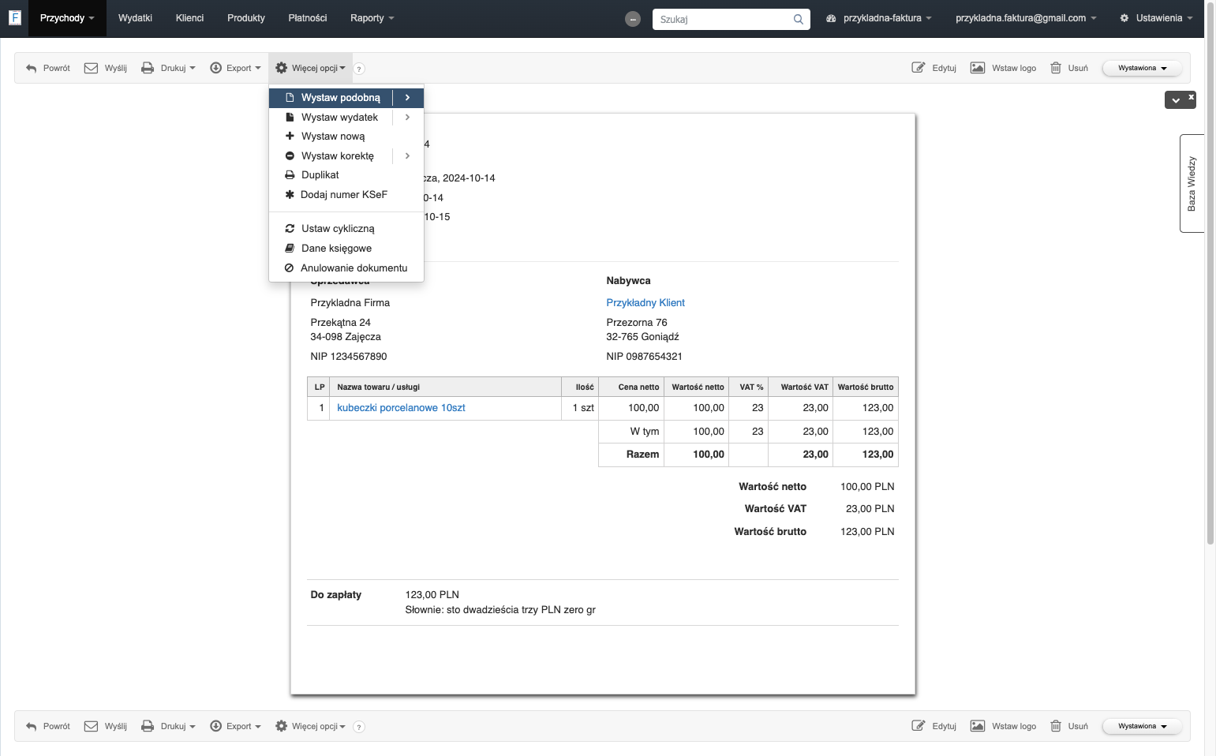Delete invoice using top Usuń button
The height and width of the screenshot is (756, 1216).
1069,68
